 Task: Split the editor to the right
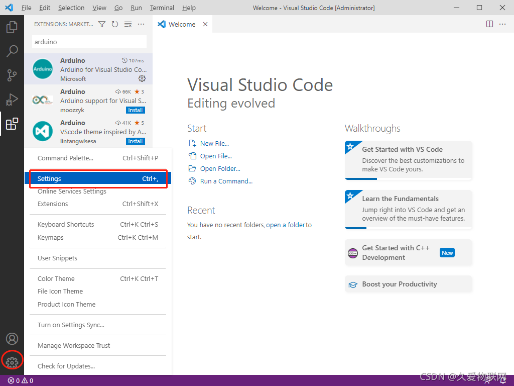489,24
